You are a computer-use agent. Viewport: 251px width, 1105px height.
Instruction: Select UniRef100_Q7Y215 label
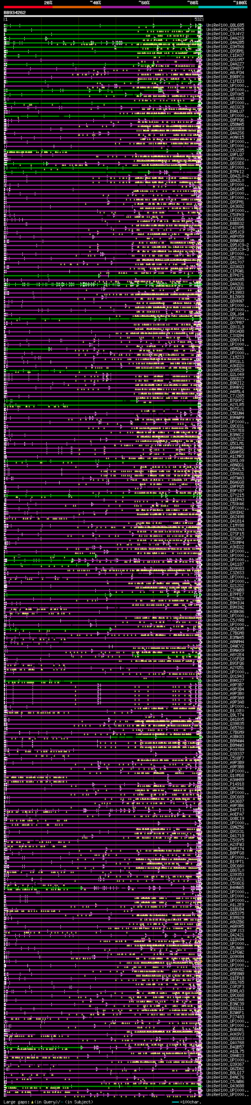pos(225,495)
